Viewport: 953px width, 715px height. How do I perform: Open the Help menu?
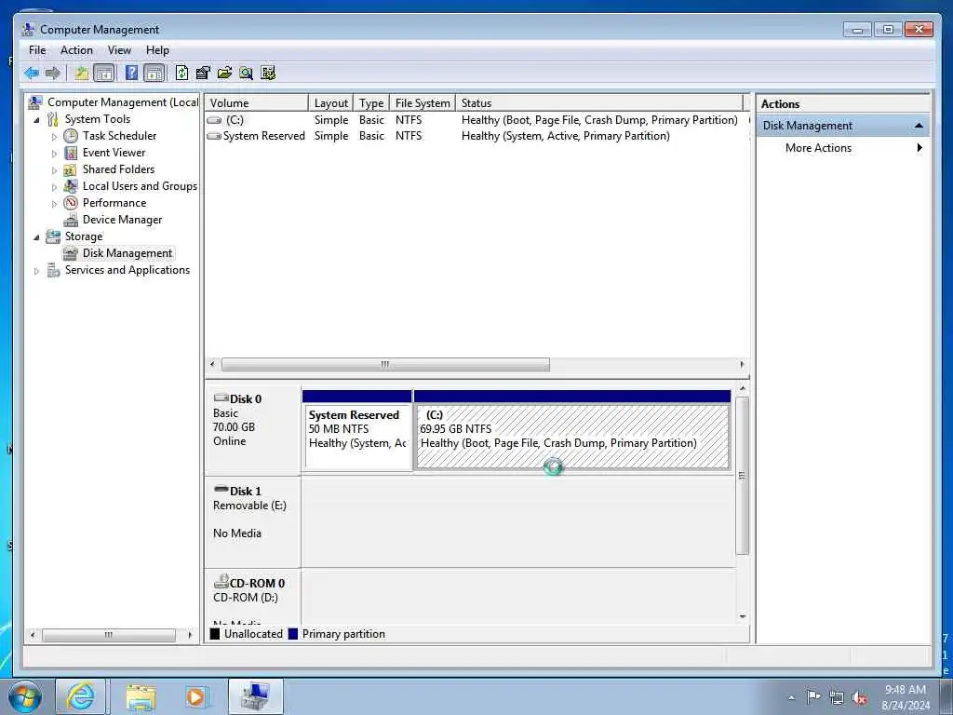pos(157,50)
